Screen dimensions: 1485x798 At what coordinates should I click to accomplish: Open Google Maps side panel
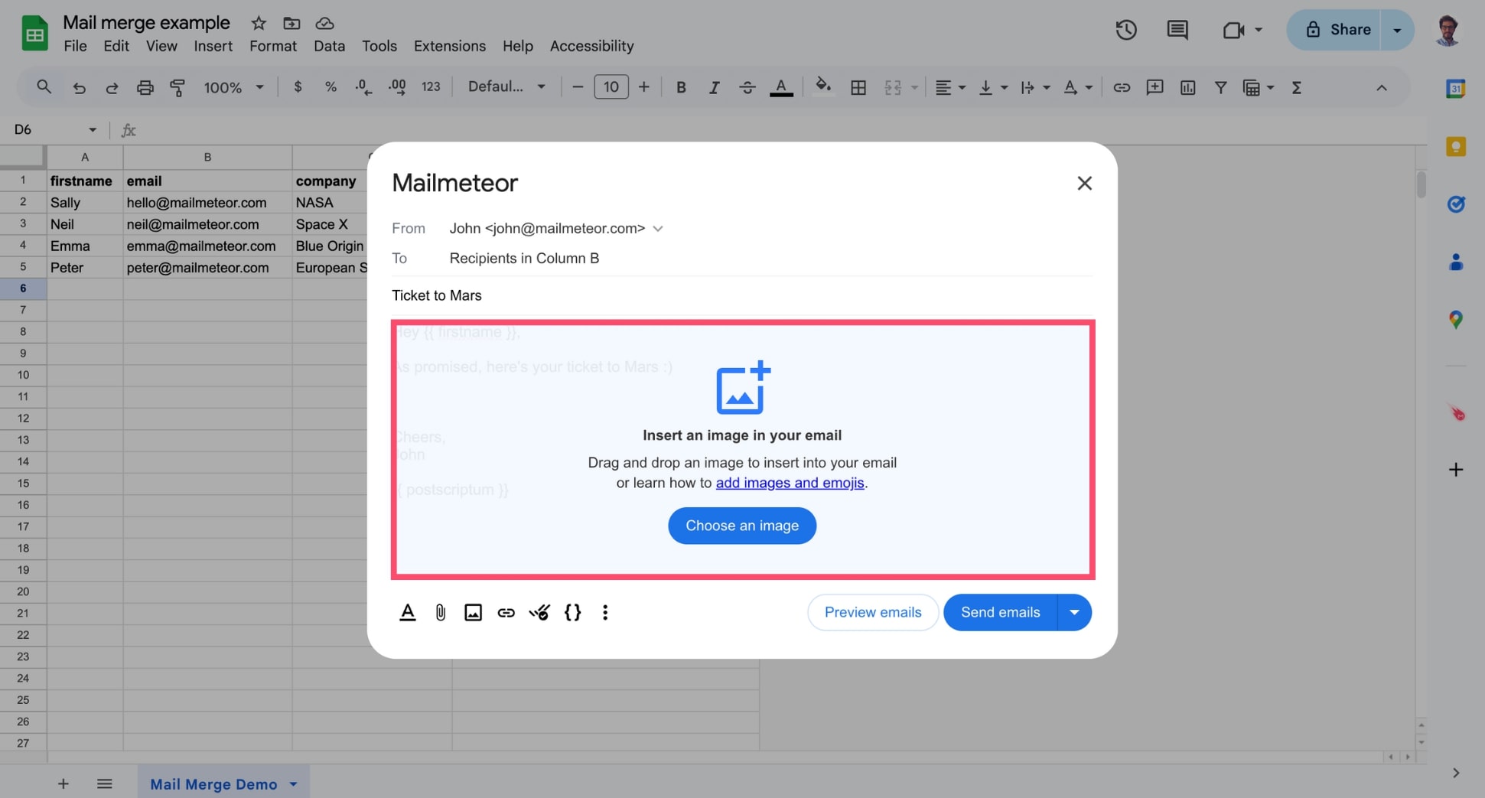[x=1456, y=320]
